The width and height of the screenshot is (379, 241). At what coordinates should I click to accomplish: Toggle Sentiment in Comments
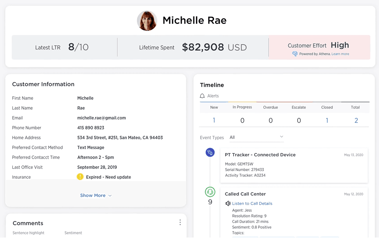coord(73,232)
